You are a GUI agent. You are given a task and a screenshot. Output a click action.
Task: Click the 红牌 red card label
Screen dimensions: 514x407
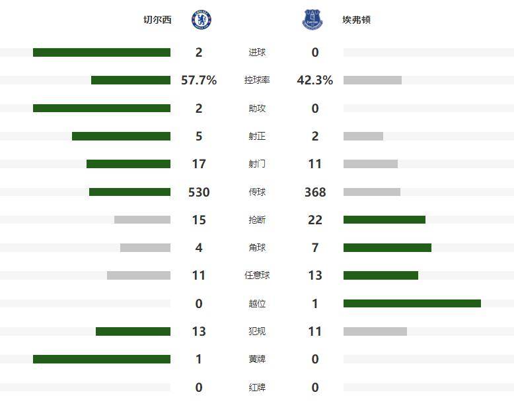pyautogui.click(x=257, y=387)
